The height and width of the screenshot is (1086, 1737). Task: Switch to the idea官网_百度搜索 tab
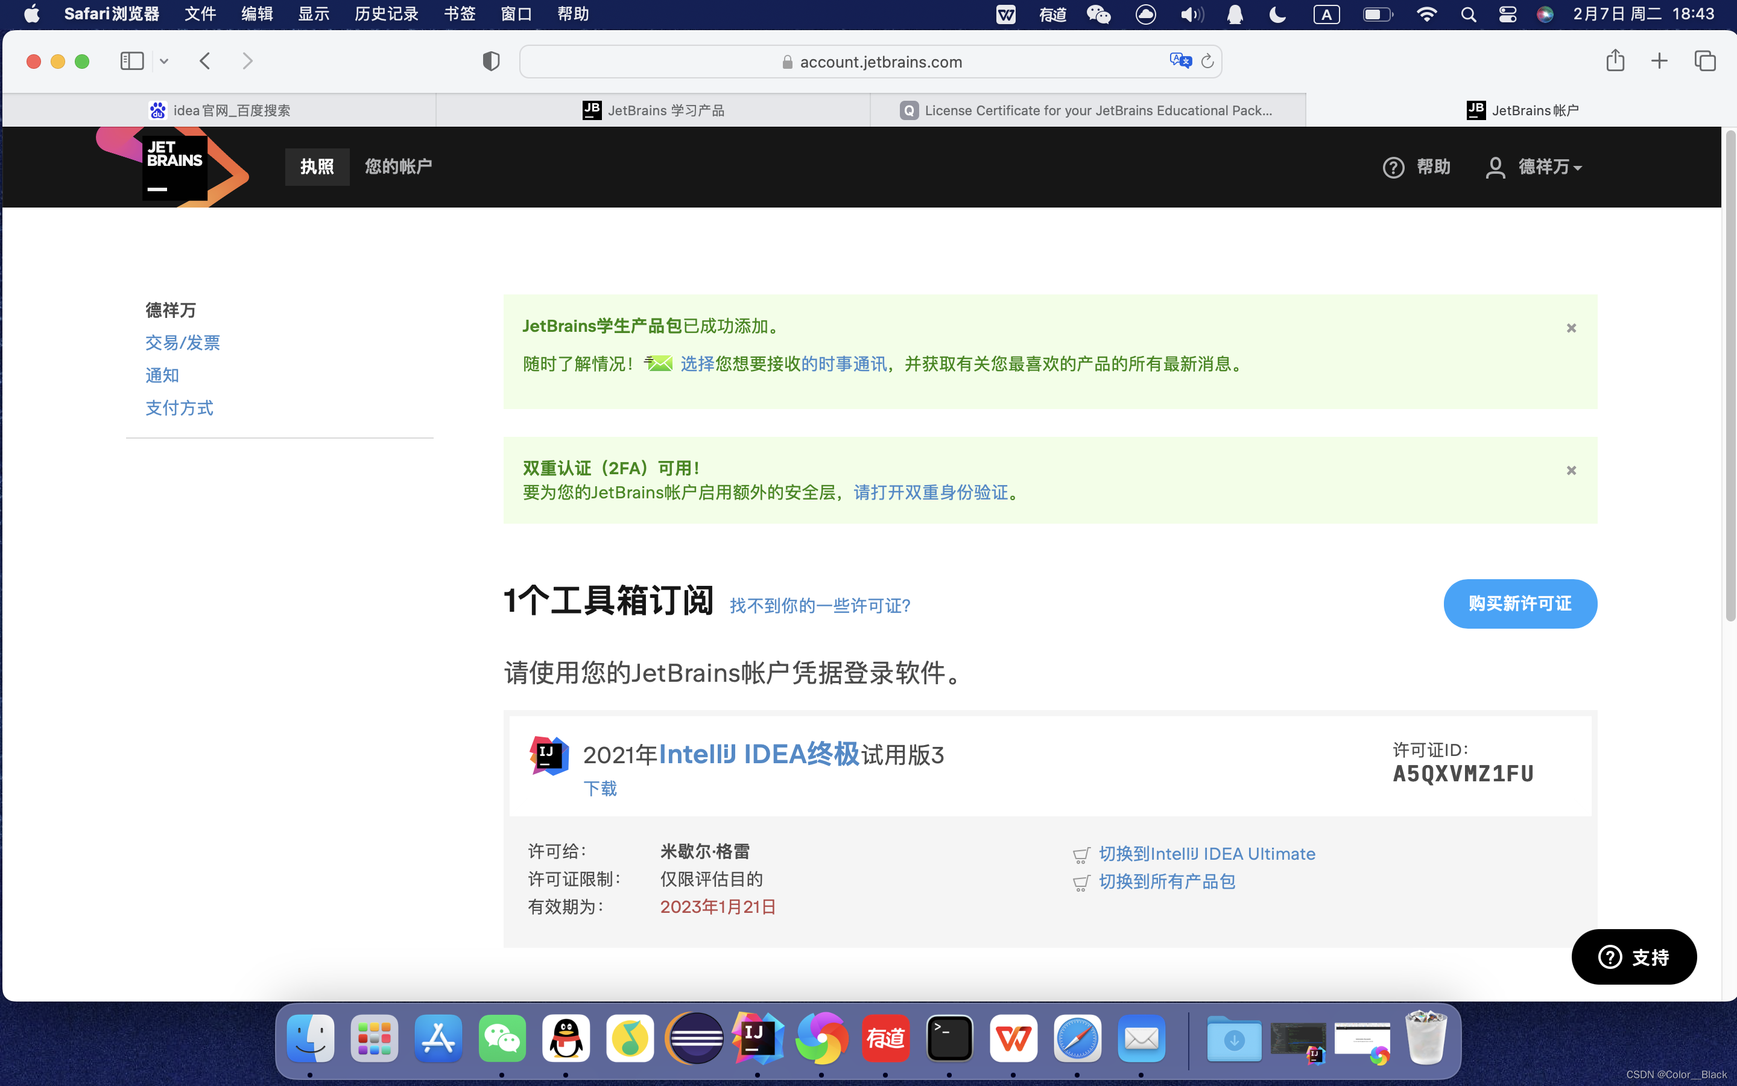point(219,110)
